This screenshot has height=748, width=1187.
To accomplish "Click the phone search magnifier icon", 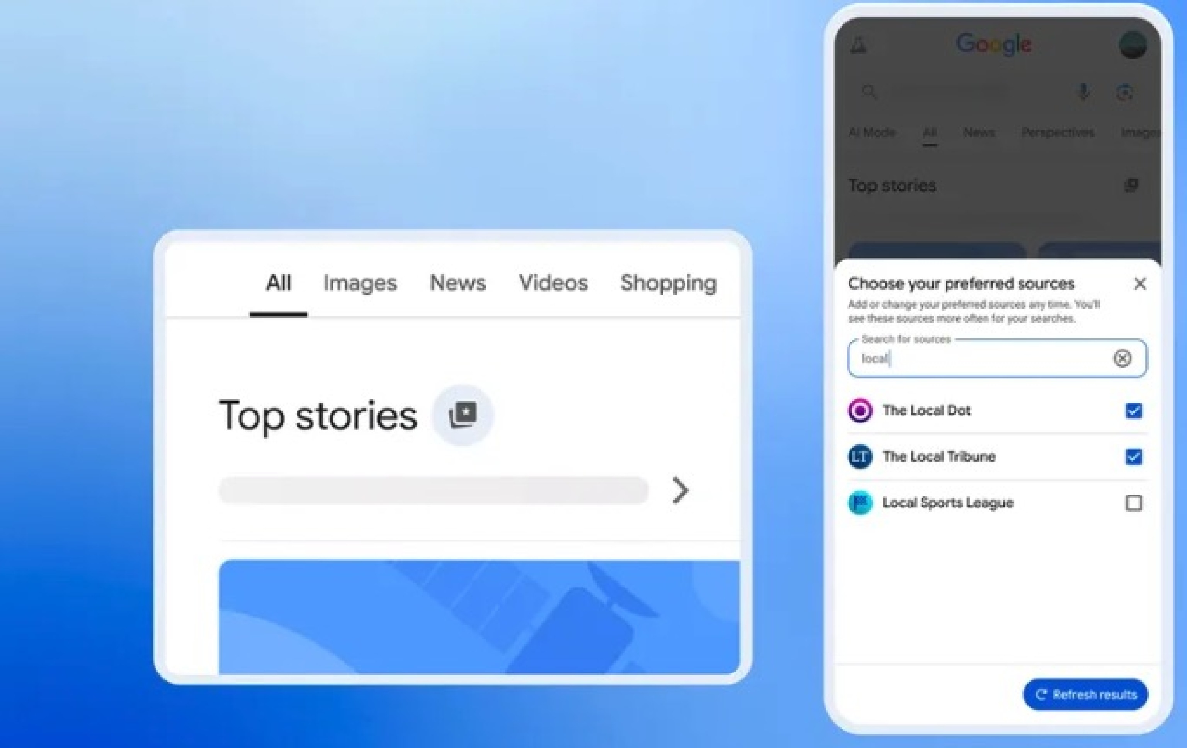I will pyautogui.click(x=869, y=92).
